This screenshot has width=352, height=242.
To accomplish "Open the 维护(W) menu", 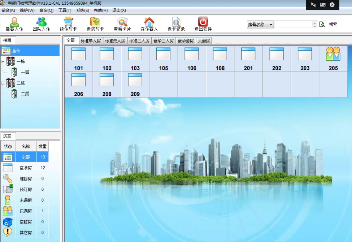I will pos(27,10).
